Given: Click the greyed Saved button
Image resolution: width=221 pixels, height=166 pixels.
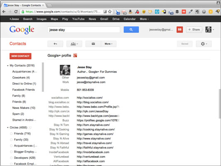Looking at the screenshot, I should click(x=185, y=44).
